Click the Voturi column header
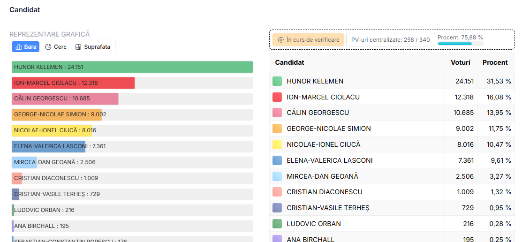This screenshot has height=242, width=522. pos(460,62)
